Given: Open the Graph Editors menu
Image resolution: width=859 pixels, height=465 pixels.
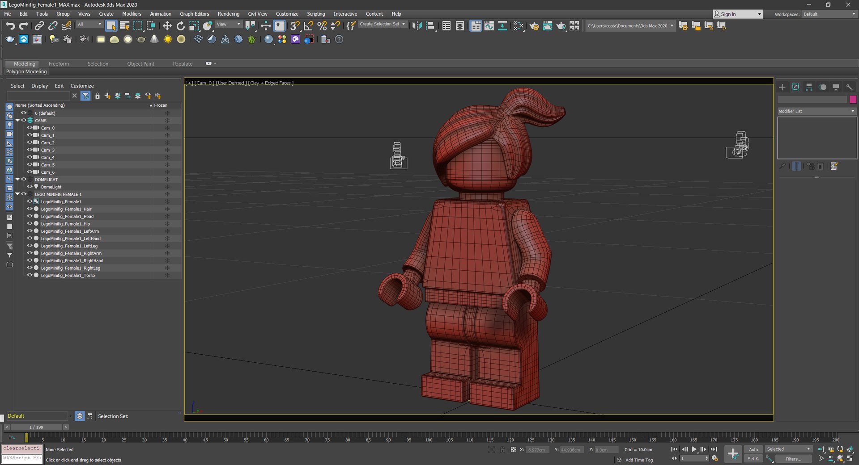Looking at the screenshot, I should pyautogui.click(x=194, y=14).
